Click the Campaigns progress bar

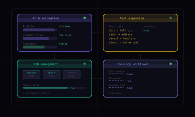tap(40, 47)
